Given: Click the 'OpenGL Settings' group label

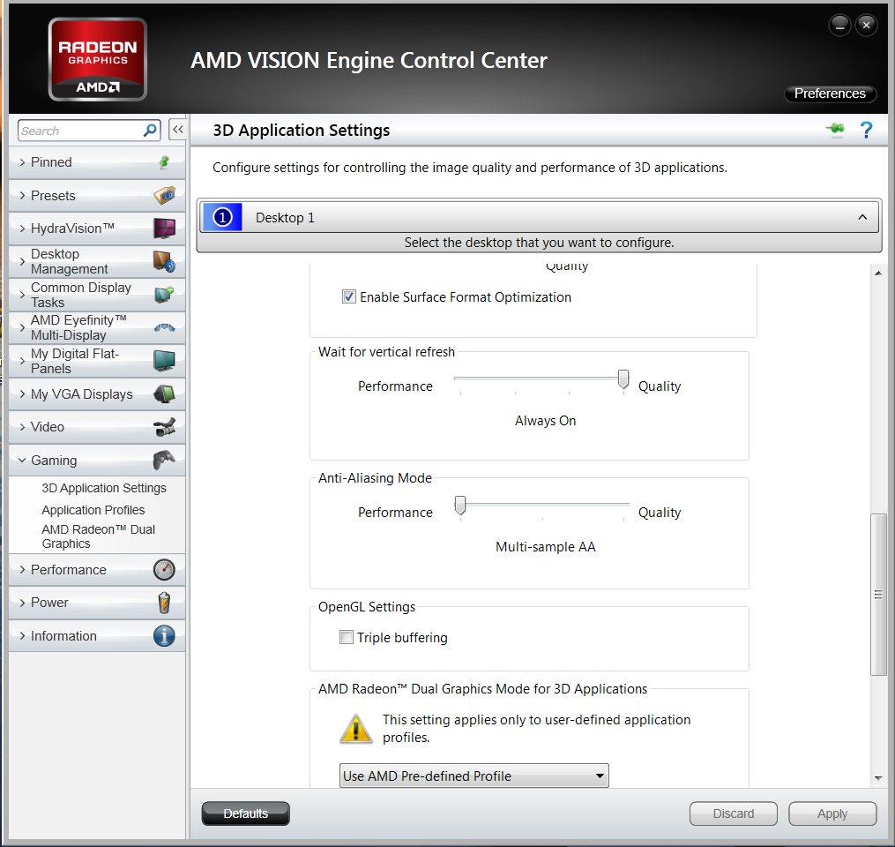Looking at the screenshot, I should (x=367, y=606).
